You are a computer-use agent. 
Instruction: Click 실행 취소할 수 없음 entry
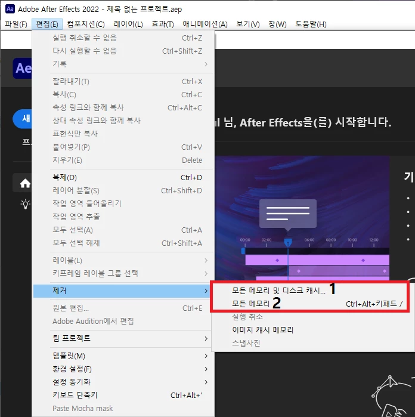point(123,38)
